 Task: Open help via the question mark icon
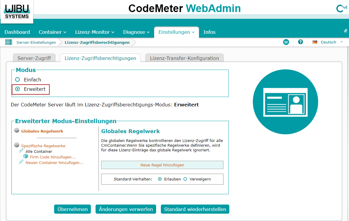pos(300,42)
